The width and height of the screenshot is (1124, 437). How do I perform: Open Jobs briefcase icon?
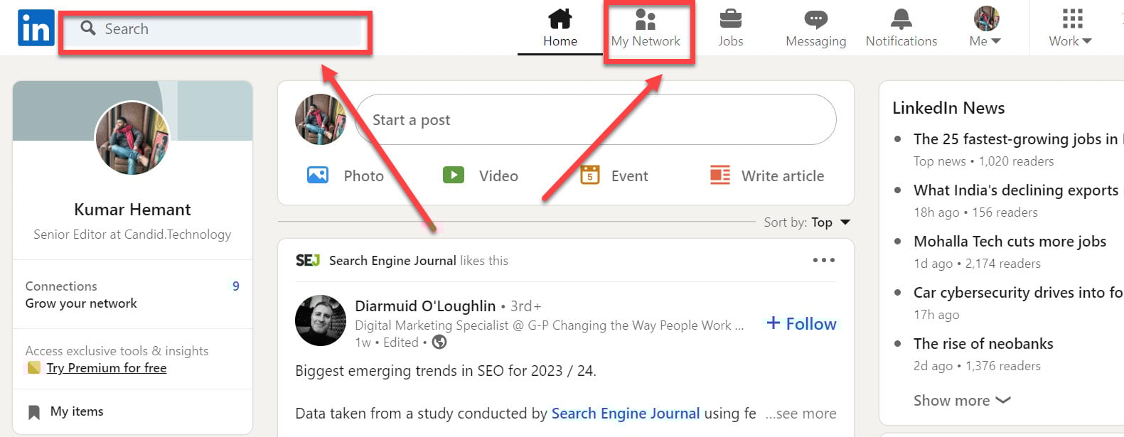pos(730,18)
